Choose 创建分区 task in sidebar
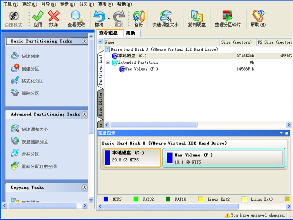 coord(25,69)
